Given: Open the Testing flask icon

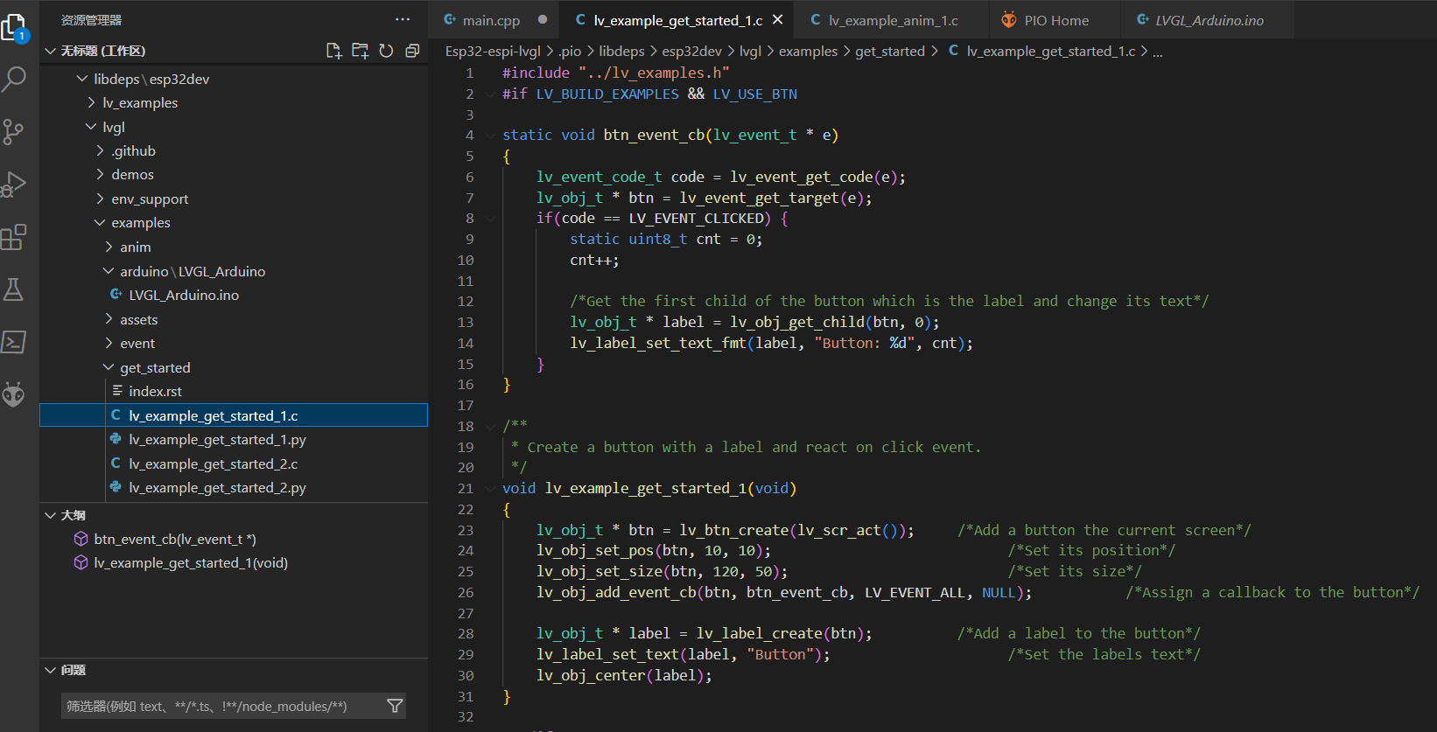Looking at the screenshot, I should coord(14,289).
